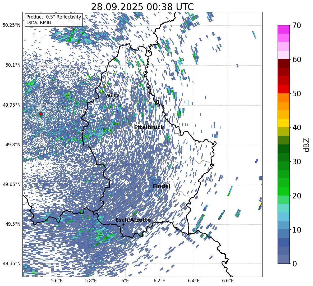Click the colorbar tick value 50
The width and height of the screenshot is (313, 286).
[296, 93]
